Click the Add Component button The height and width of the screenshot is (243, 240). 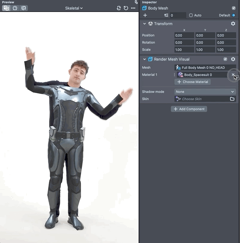pyautogui.click(x=189, y=109)
